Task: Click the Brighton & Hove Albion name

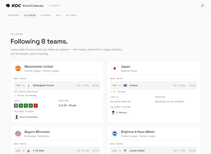Action: [138, 132]
